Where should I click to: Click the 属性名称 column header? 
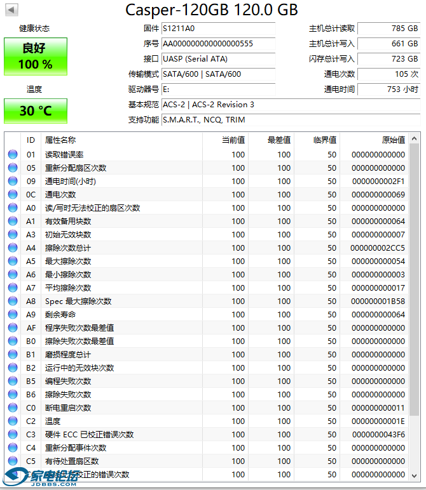click(121, 140)
